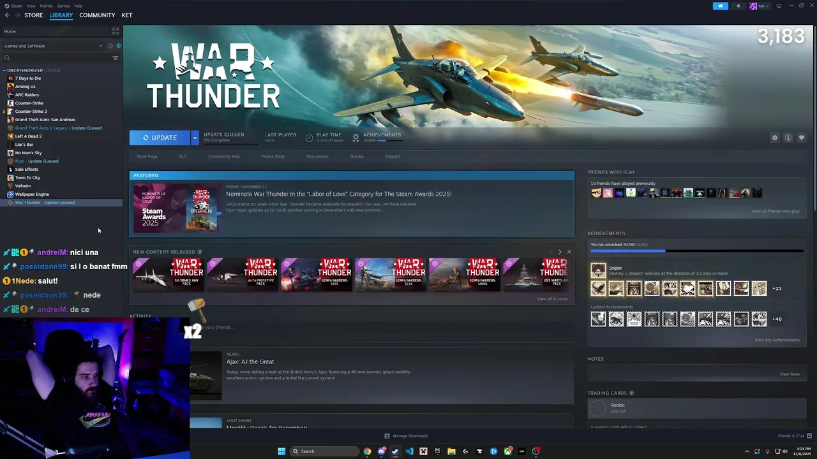
Task: Open the announcements megaphone icon
Action: (720, 6)
